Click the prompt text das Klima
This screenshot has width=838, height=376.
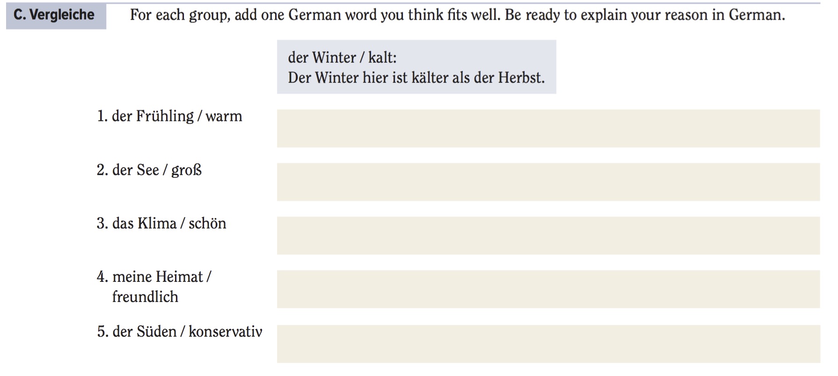pos(144,223)
